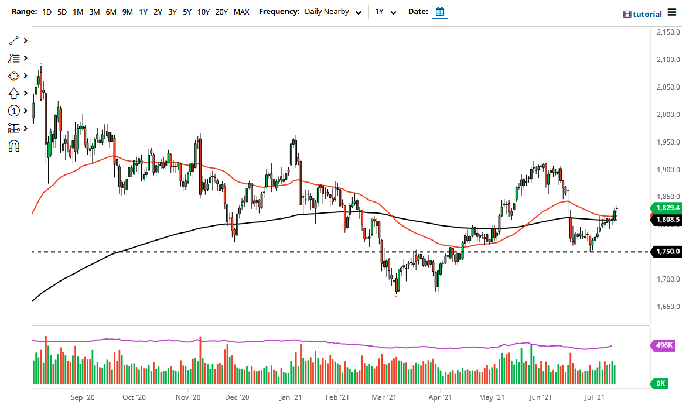Select the Fibonacci retracement lines tool
Image resolution: width=686 pixels, height=408 pixels.
14,58
